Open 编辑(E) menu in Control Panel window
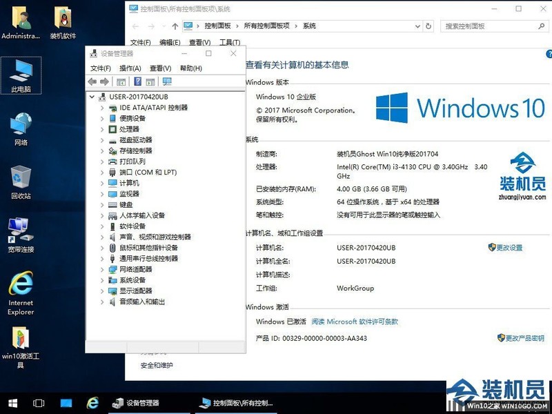The image size is (552, 414). tap(170, 43)
